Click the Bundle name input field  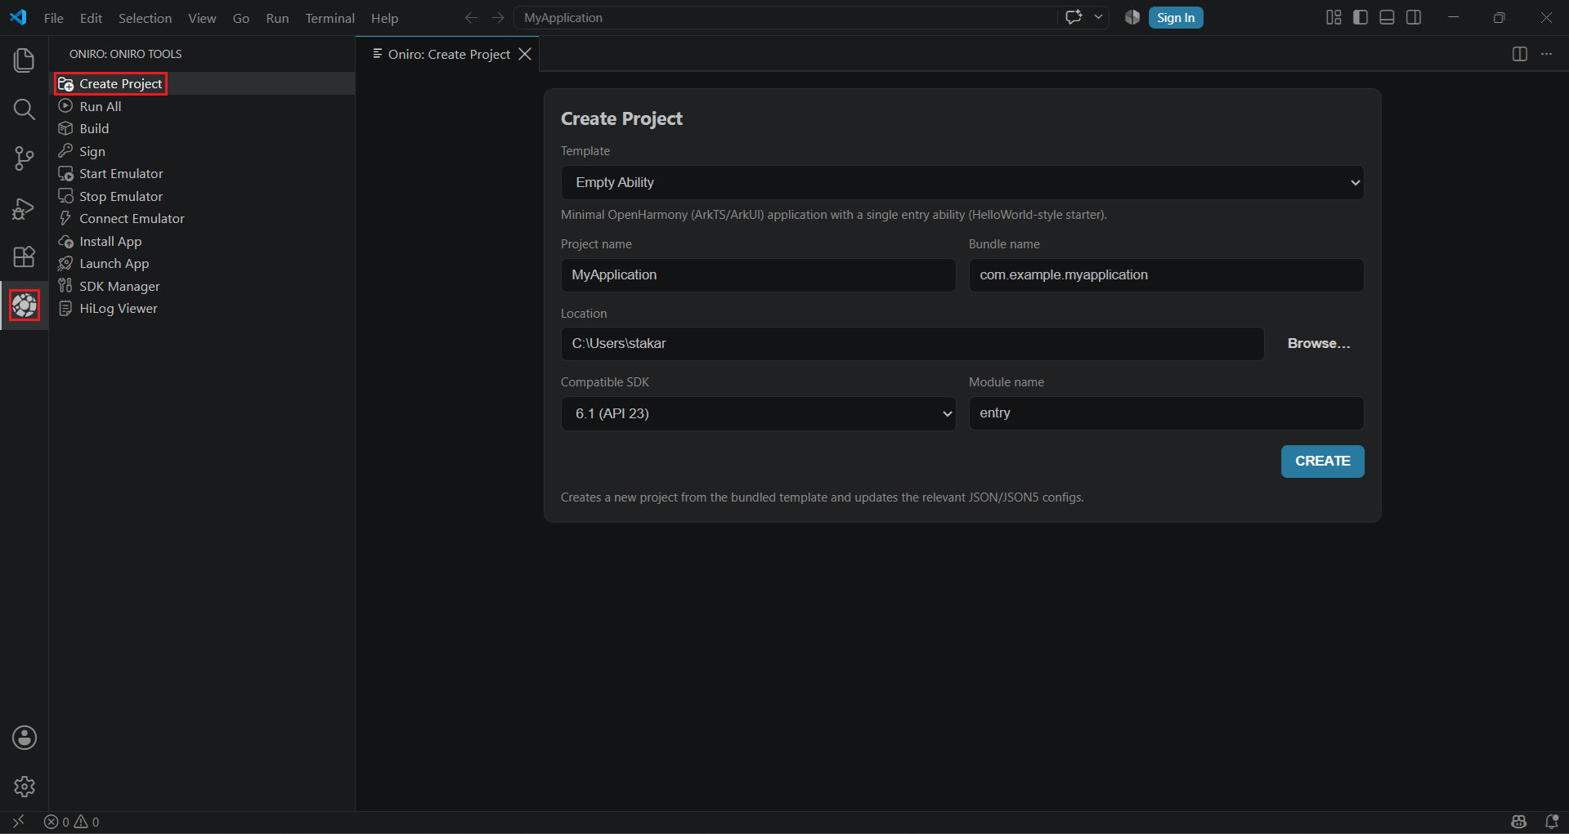(1166, 275)
